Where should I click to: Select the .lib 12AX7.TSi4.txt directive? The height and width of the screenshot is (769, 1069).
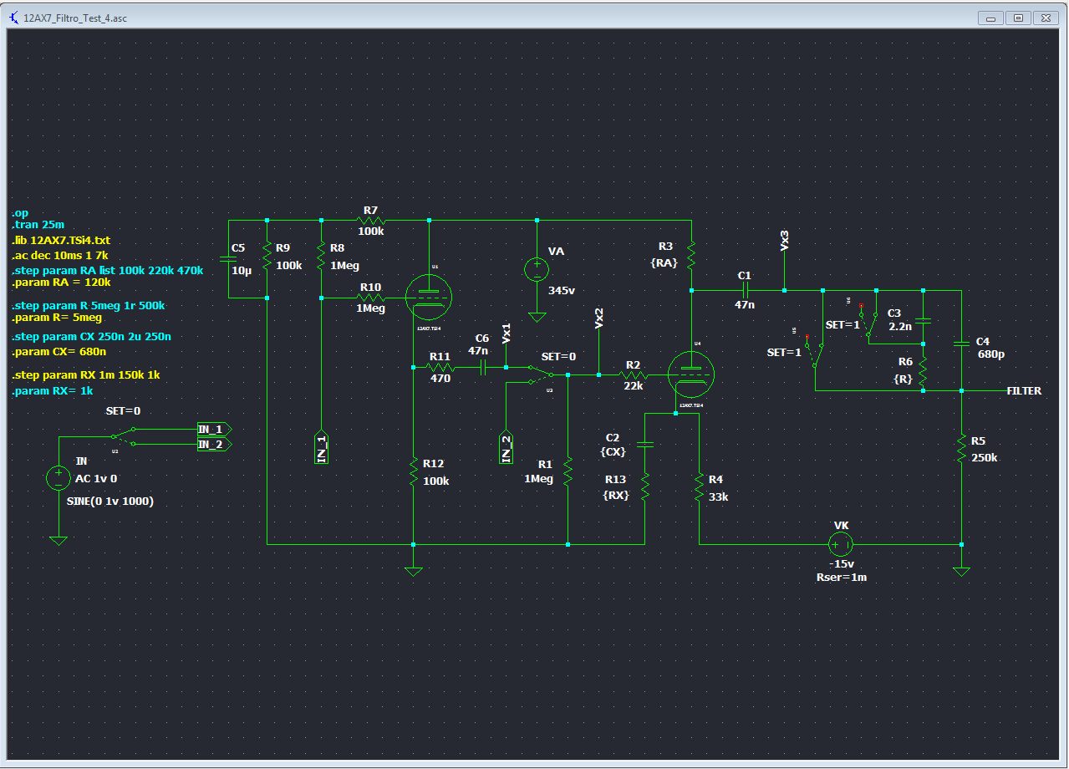tap(60, 240)
